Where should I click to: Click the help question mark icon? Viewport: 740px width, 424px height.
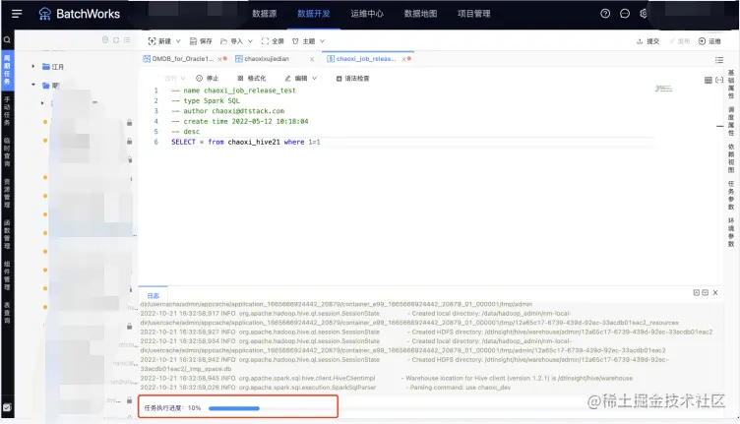pyautogui.click(x=605, y=14)
